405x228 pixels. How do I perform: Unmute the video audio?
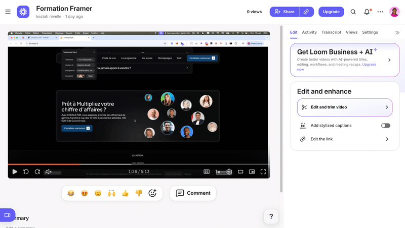click(49, 172)
